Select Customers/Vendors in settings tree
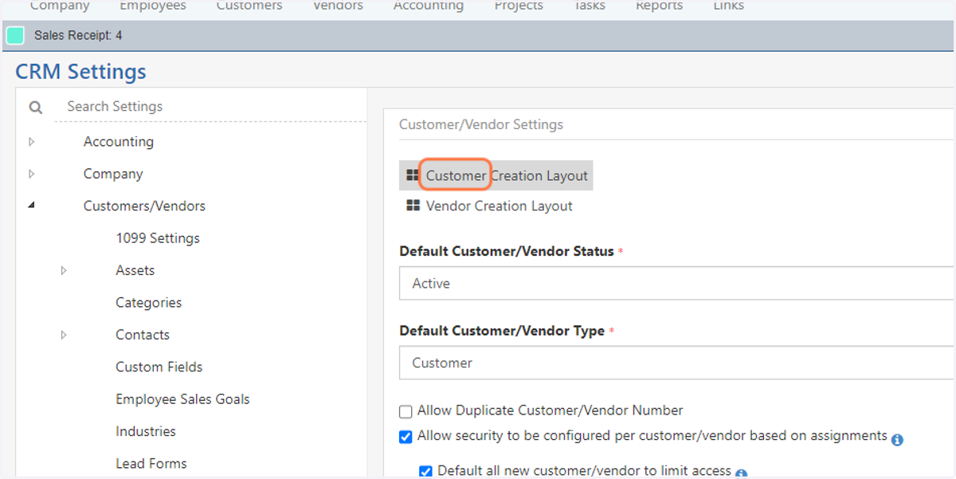Screen dimensions: 956x479 pyautogui.click(x=144, y=206)
